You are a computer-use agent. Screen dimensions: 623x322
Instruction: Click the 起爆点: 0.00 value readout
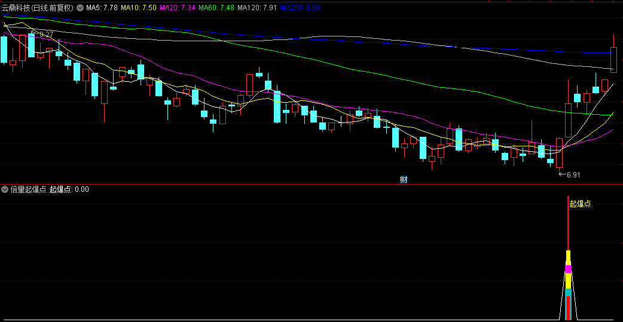pos(69,189)
